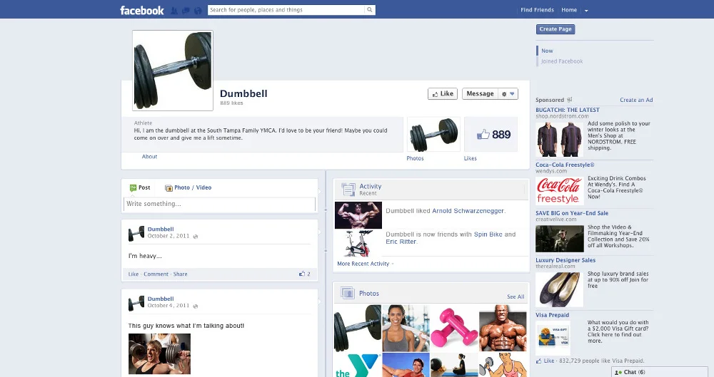Open the weightlifter photo in October 4 post
Screen dimensions: 714x377
coord(159,353)
